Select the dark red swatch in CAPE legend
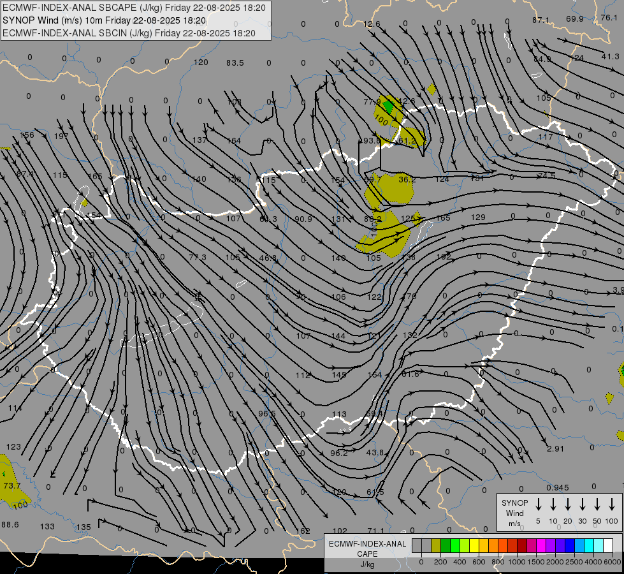Screen dimensions: 624x574 [x=522, y=546]
